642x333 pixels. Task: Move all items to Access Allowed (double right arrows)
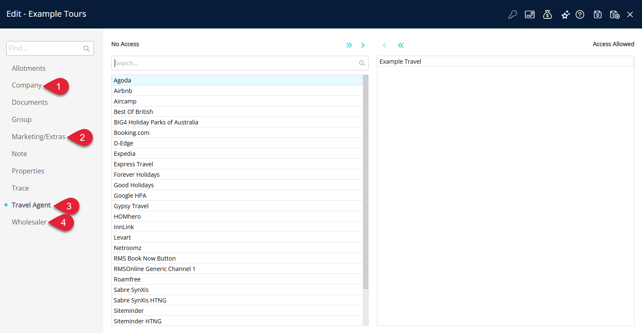point(349,45)
